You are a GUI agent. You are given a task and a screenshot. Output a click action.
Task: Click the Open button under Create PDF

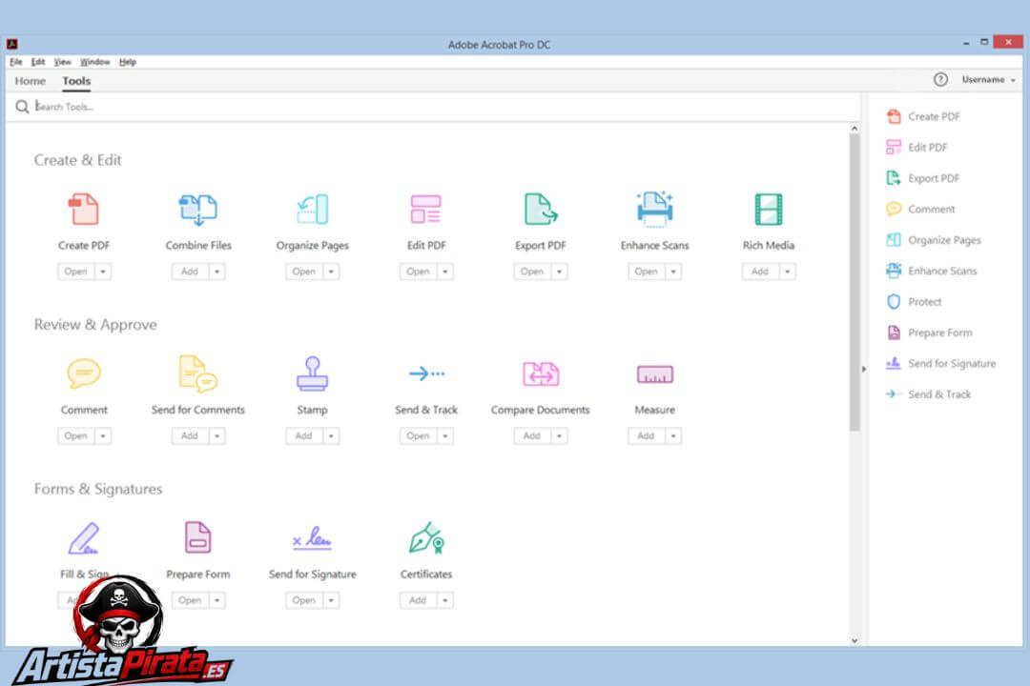click(x=76, y=272)
